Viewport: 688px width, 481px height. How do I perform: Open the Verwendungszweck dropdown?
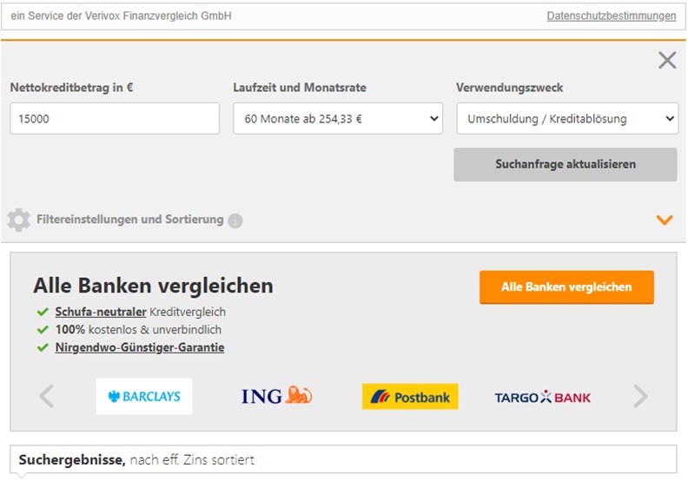click(567, 119)
